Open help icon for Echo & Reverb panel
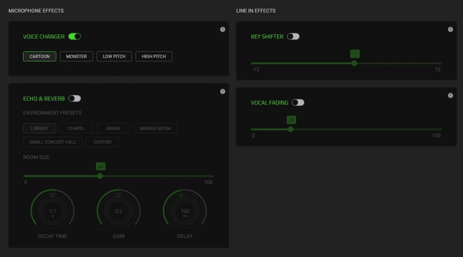 click(x=222, y=92)
